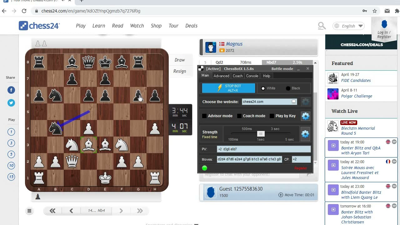Open Watch menu on chess24
The image size is (400, 225).
coord(137,26)
